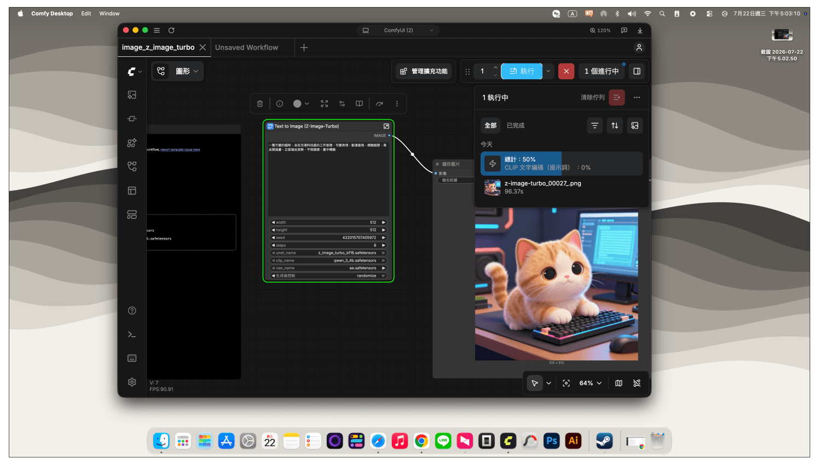
Task: Open the dropdown arrow next to 執行
Action: [x=548, y=71]
